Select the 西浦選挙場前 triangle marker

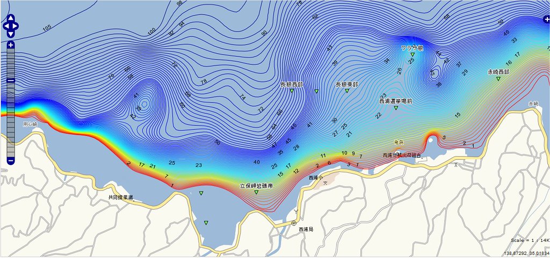(396, 108)
